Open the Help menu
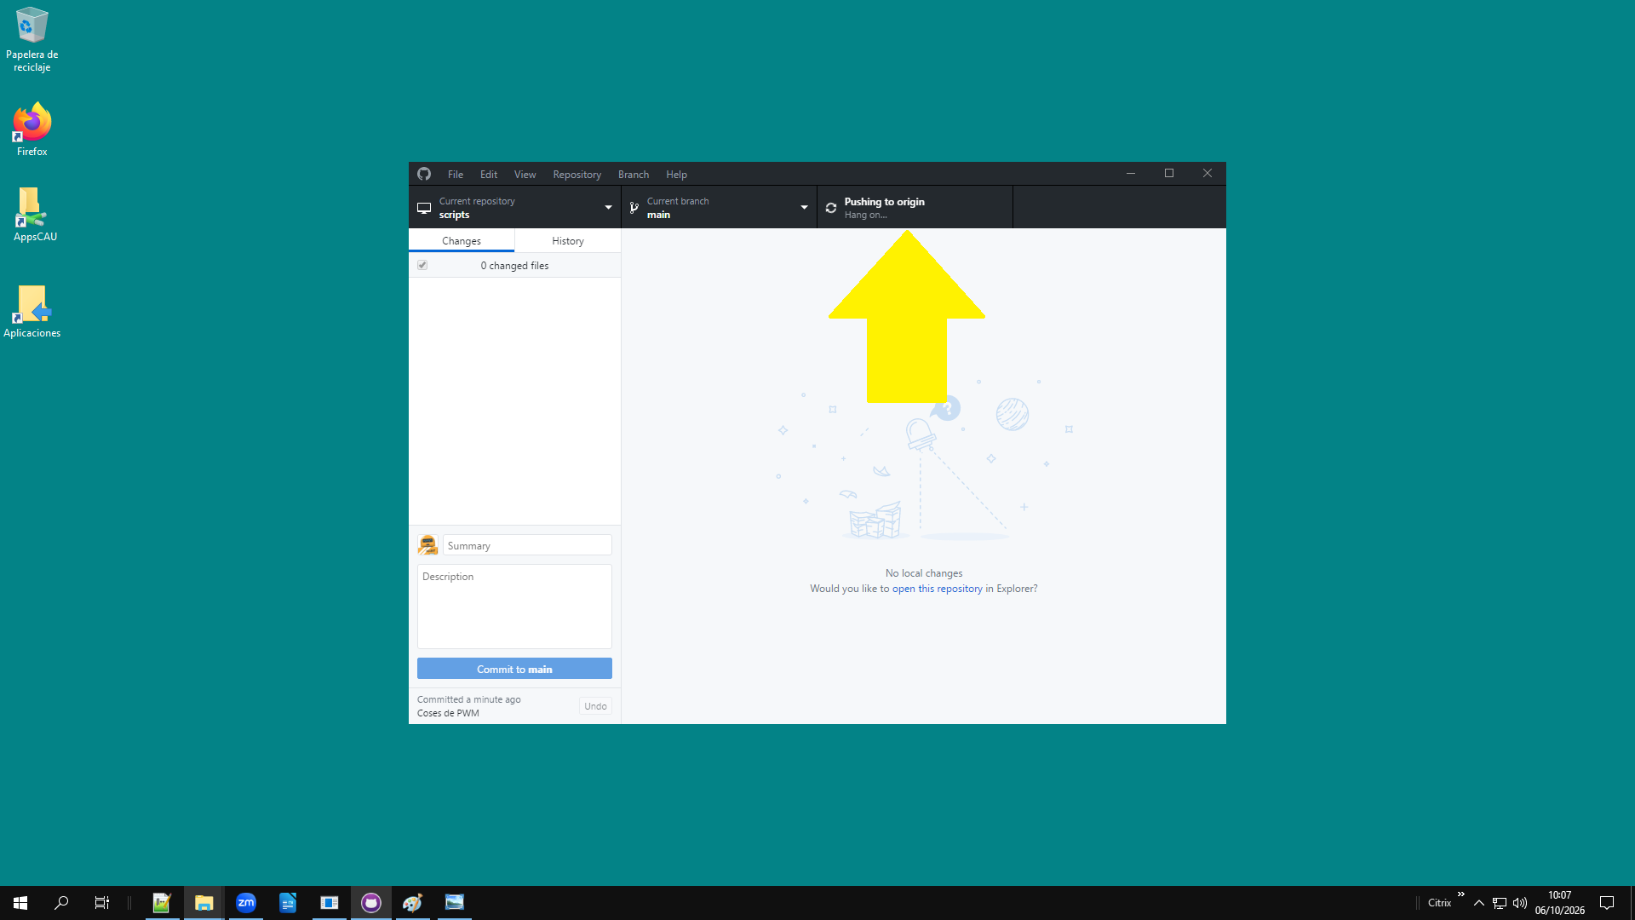Screen dimensions: 1635x920 676,174
